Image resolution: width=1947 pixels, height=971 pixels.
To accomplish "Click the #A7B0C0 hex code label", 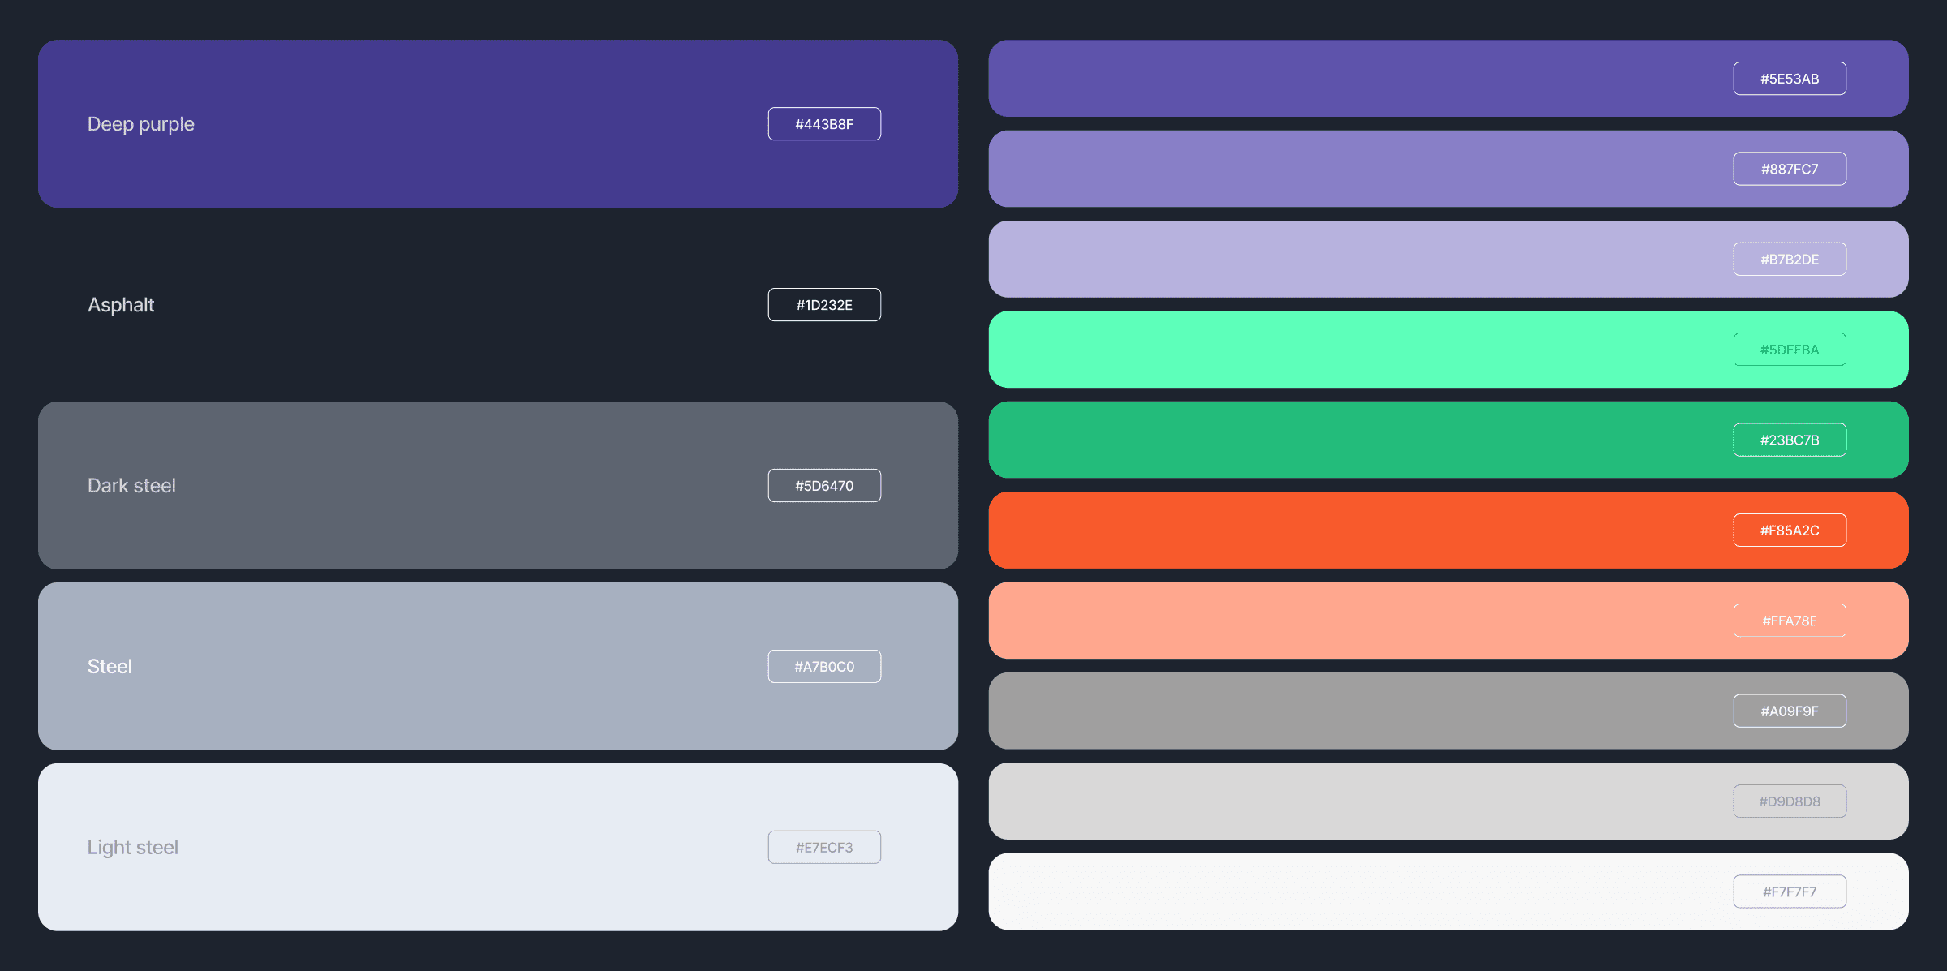I will click(x=824, y=666).
